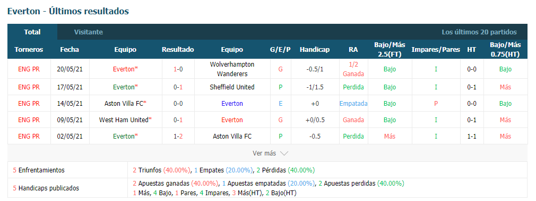Open the Wolverhampton Wanderers team link
Image resolution: width=536 pixels, height=201 pixels.
(x=232, y=69)
